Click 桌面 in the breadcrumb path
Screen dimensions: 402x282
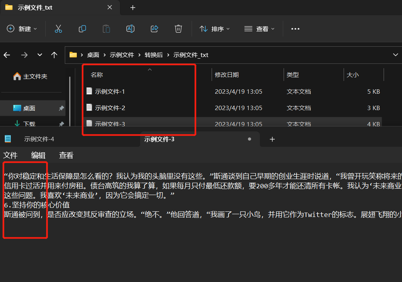click(x=93, y=55)
